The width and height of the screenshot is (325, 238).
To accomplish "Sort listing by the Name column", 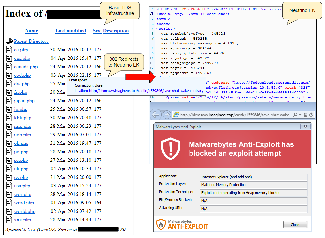I will coord(31,31).
